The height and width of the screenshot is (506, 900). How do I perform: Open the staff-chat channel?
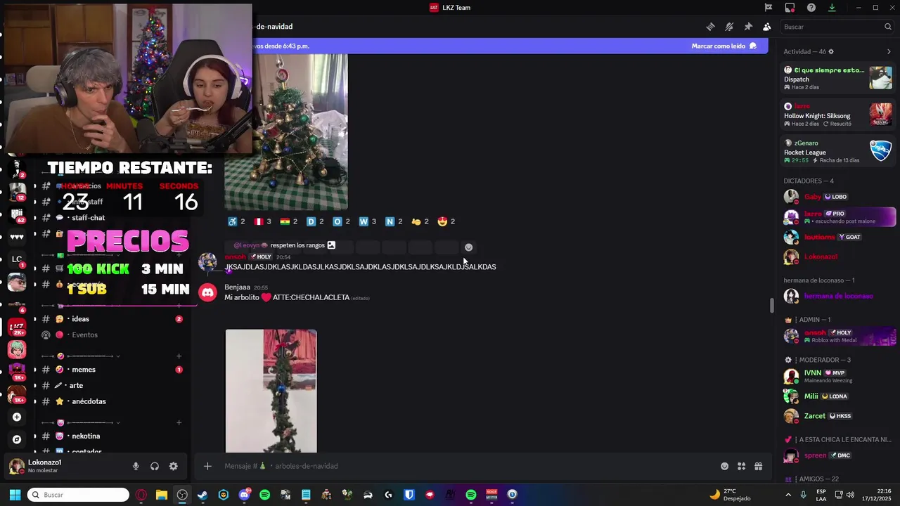point(112,218)
